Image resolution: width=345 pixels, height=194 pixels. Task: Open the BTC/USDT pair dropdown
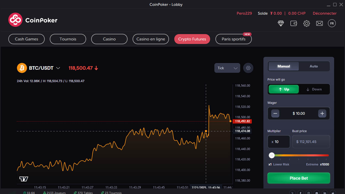pos(39,68)
